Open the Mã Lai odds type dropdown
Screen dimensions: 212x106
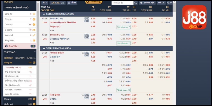point(161,3)
